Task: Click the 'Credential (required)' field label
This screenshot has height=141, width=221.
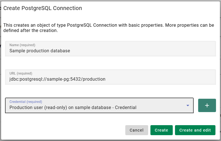Action: pos(26,102)
